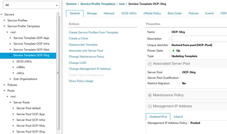This screenshot has height=134, width=227.
Task: Click the green Power State up arrow
Action: click(173, 51)
